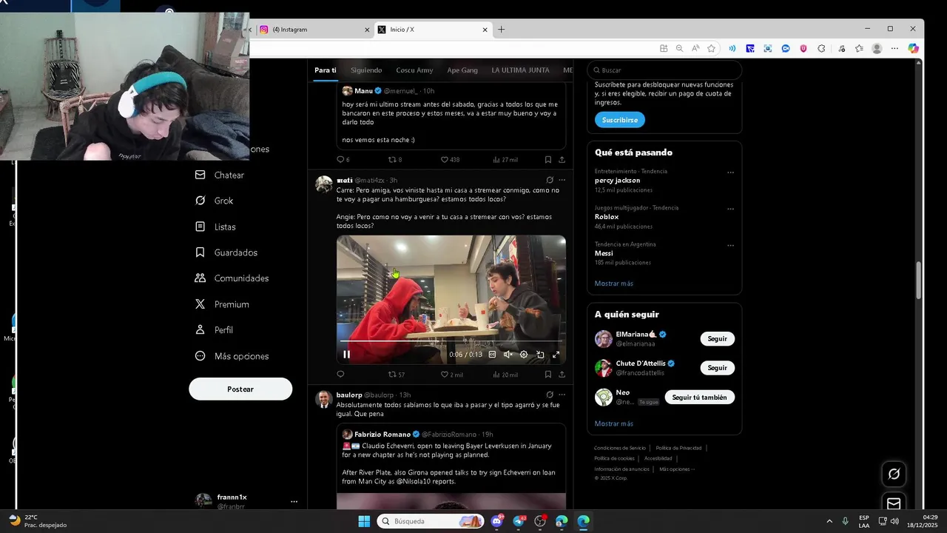Go to Chatear in sidebar
This screenshot has height=533, width=947.
coord(220,175)
